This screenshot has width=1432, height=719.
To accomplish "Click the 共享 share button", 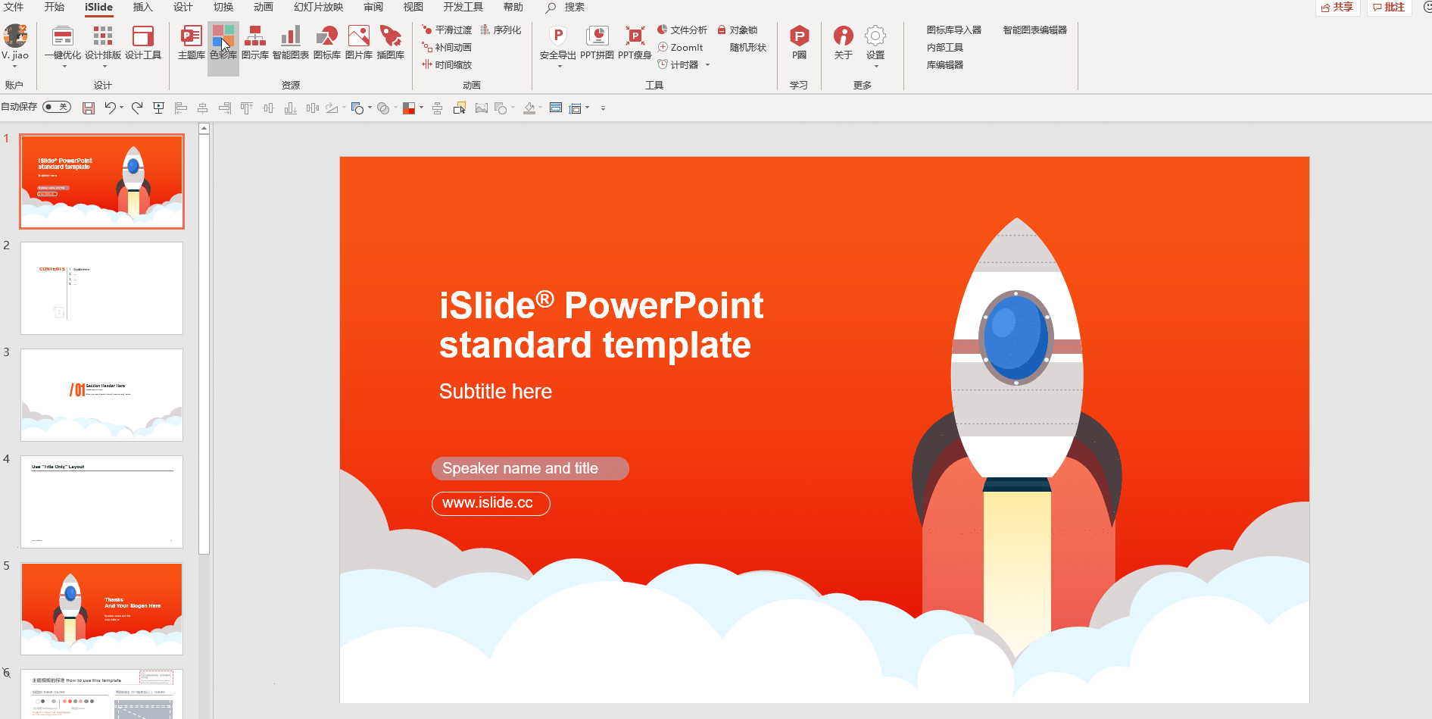I will (1337, 8).
